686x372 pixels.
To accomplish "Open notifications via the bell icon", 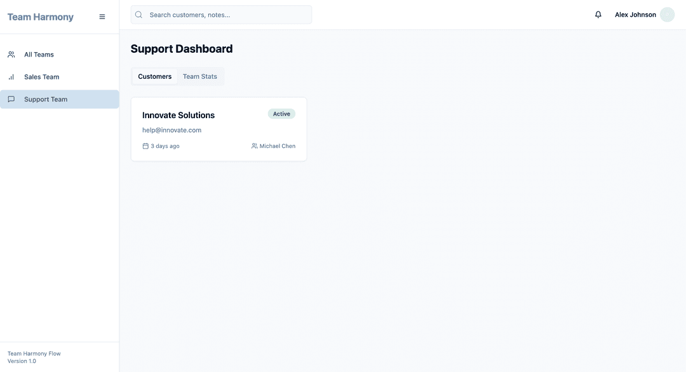I will pyautogui.click(x=598, y=15).
